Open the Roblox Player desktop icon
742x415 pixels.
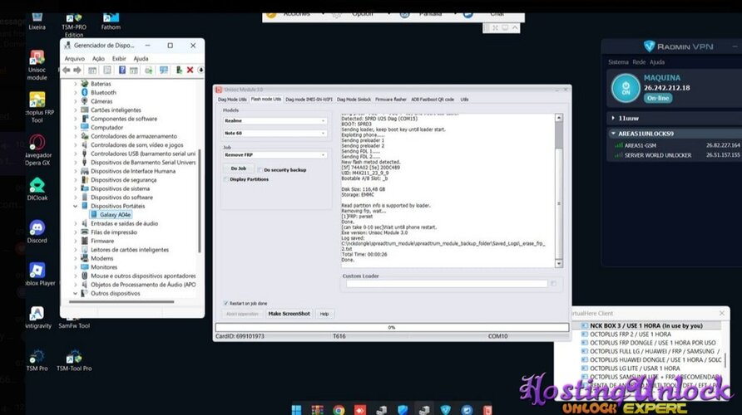(39, 274)
